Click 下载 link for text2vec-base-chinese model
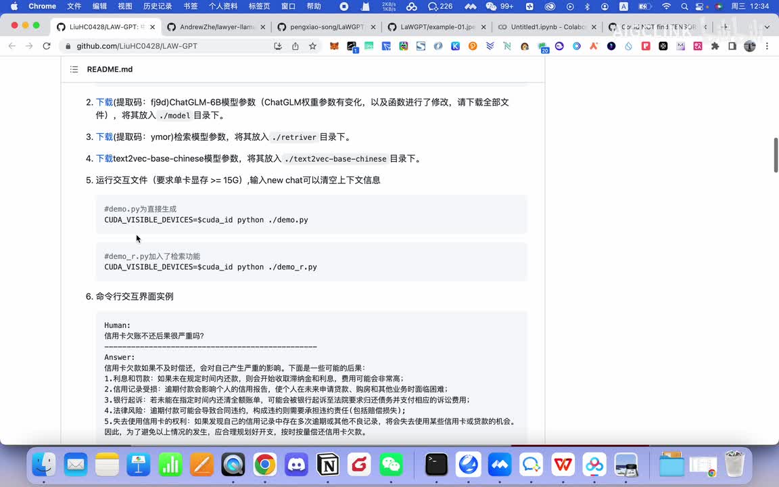779x487 pixels. click(104, 158)
